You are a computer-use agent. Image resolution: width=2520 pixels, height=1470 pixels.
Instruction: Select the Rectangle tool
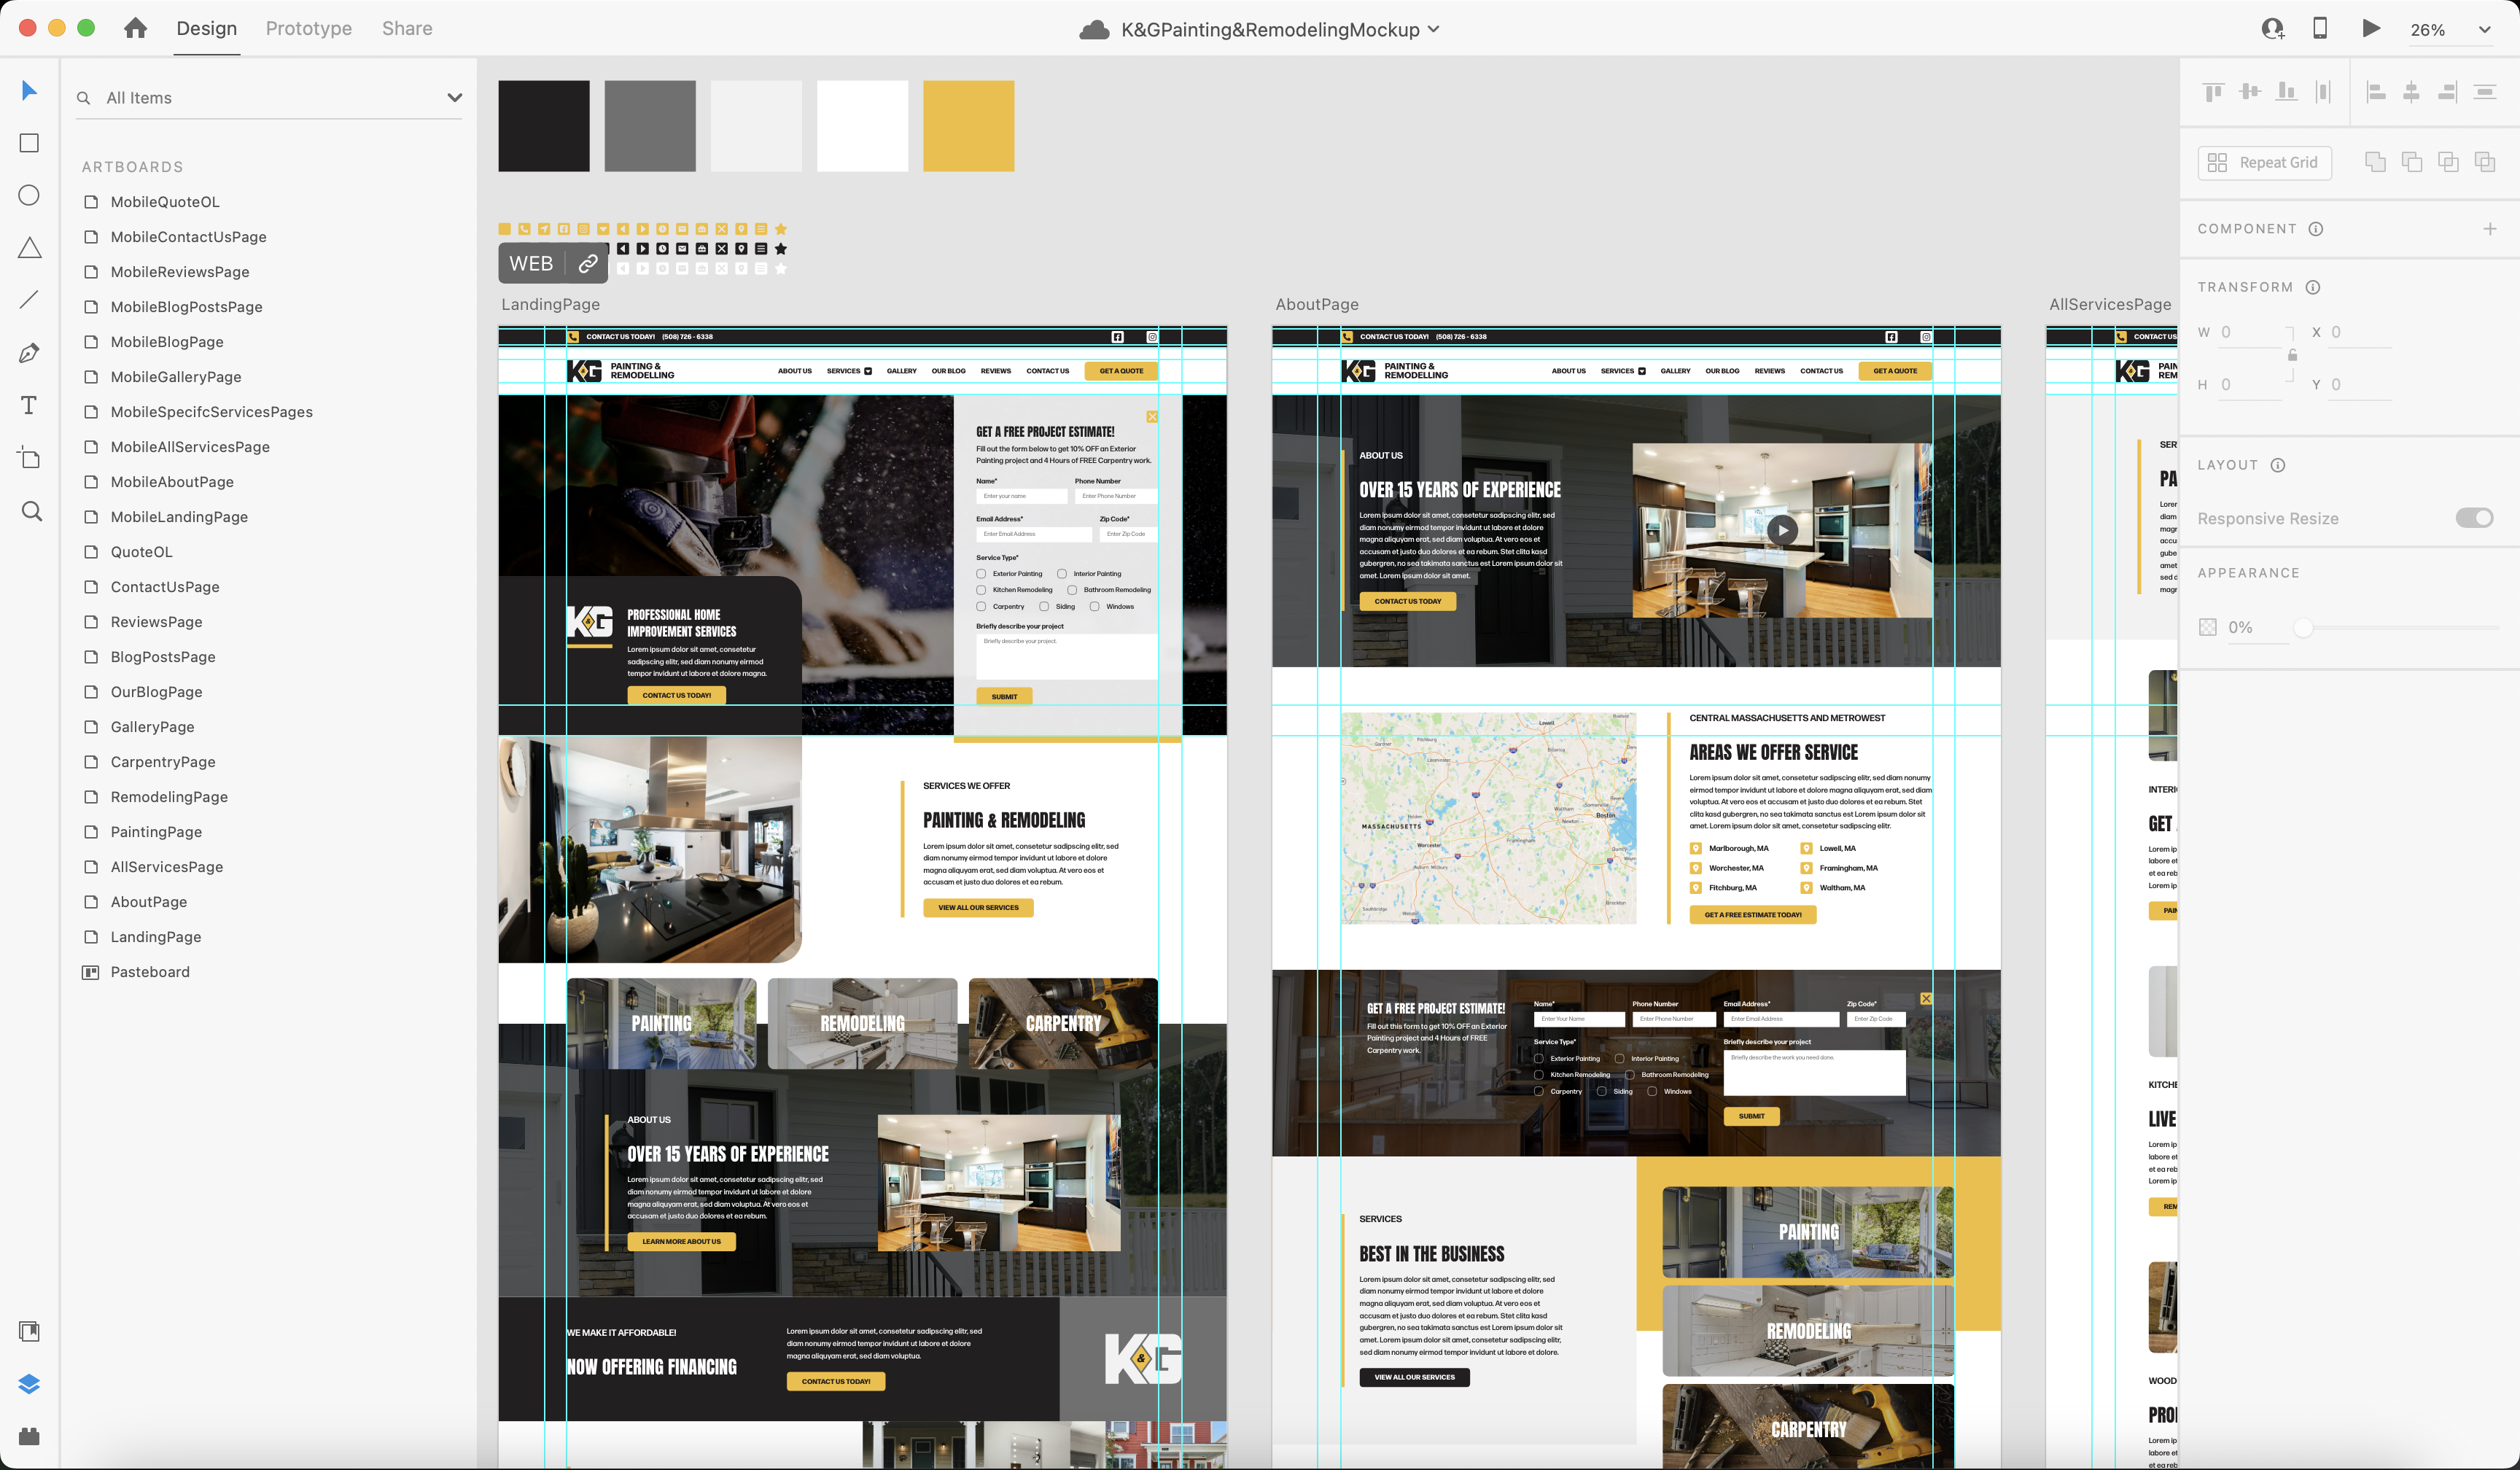[29, 143]
